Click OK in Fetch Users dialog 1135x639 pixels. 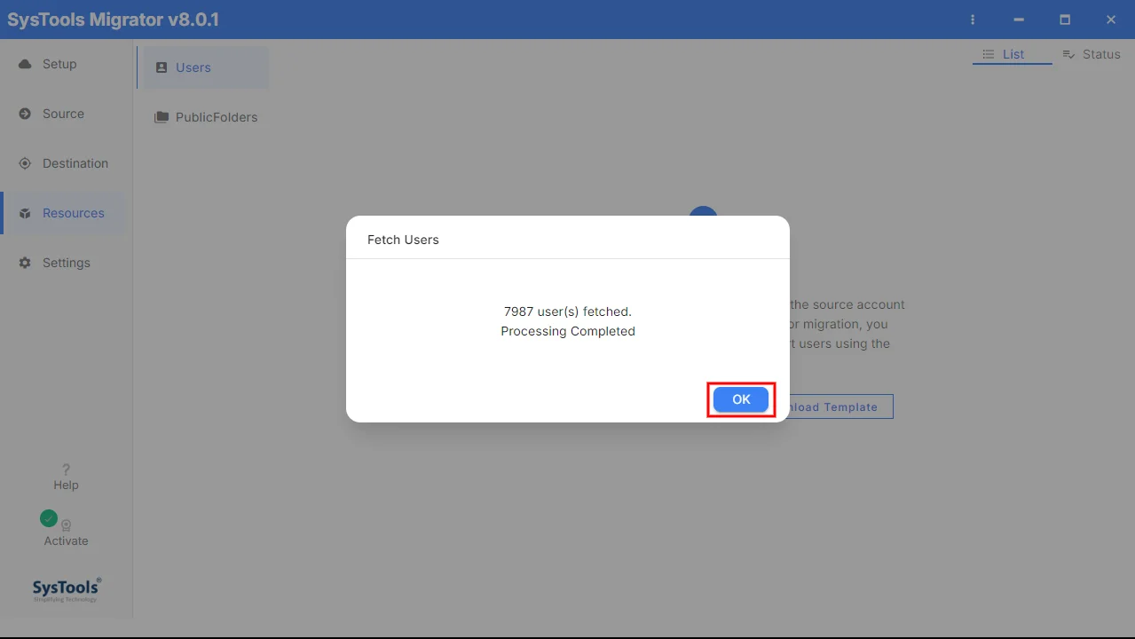click(741, 399)
